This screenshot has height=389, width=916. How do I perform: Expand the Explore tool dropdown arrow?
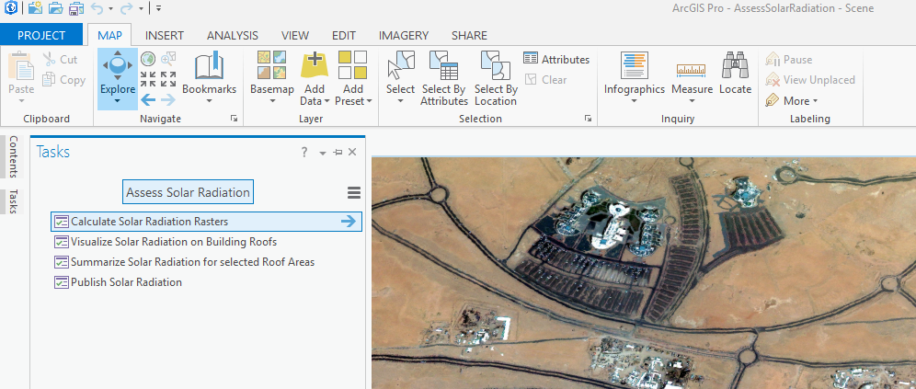tap(118, 102)
